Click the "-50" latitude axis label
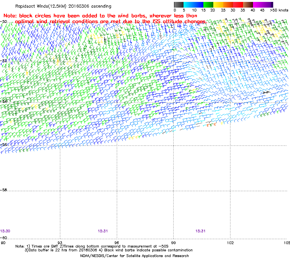Screen dimensions: 290x262 3,22
